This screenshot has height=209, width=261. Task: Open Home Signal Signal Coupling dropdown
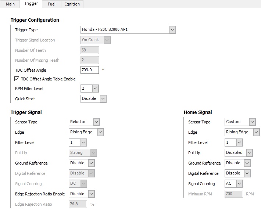(x=233, y=184)
